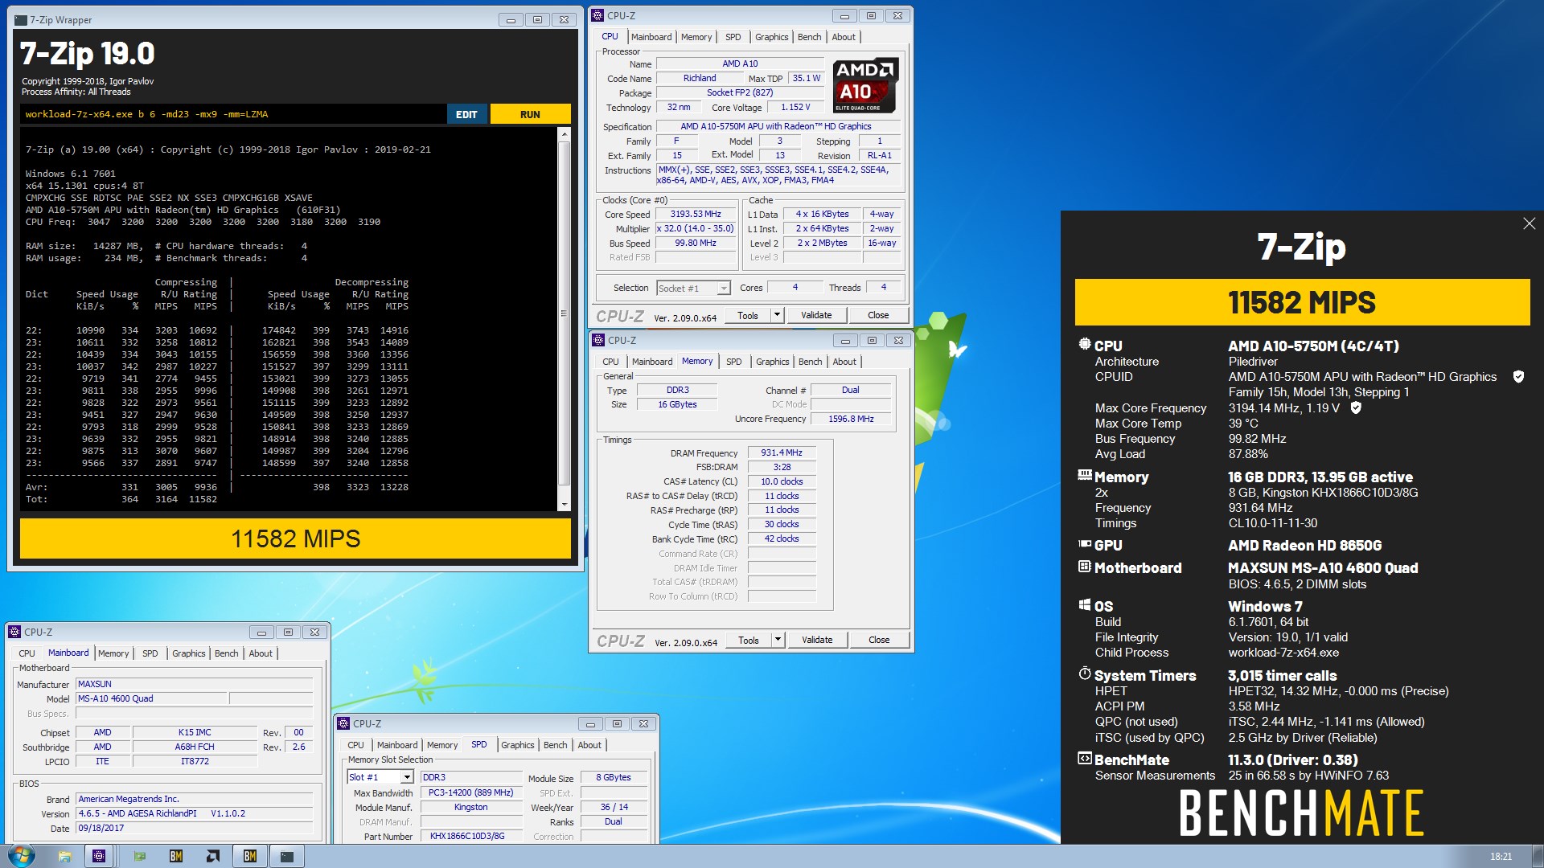Screen dimensions: 1544x868
Task: Select Mainboard tab in CPU-Z CPU window
Action: point(651,37)
